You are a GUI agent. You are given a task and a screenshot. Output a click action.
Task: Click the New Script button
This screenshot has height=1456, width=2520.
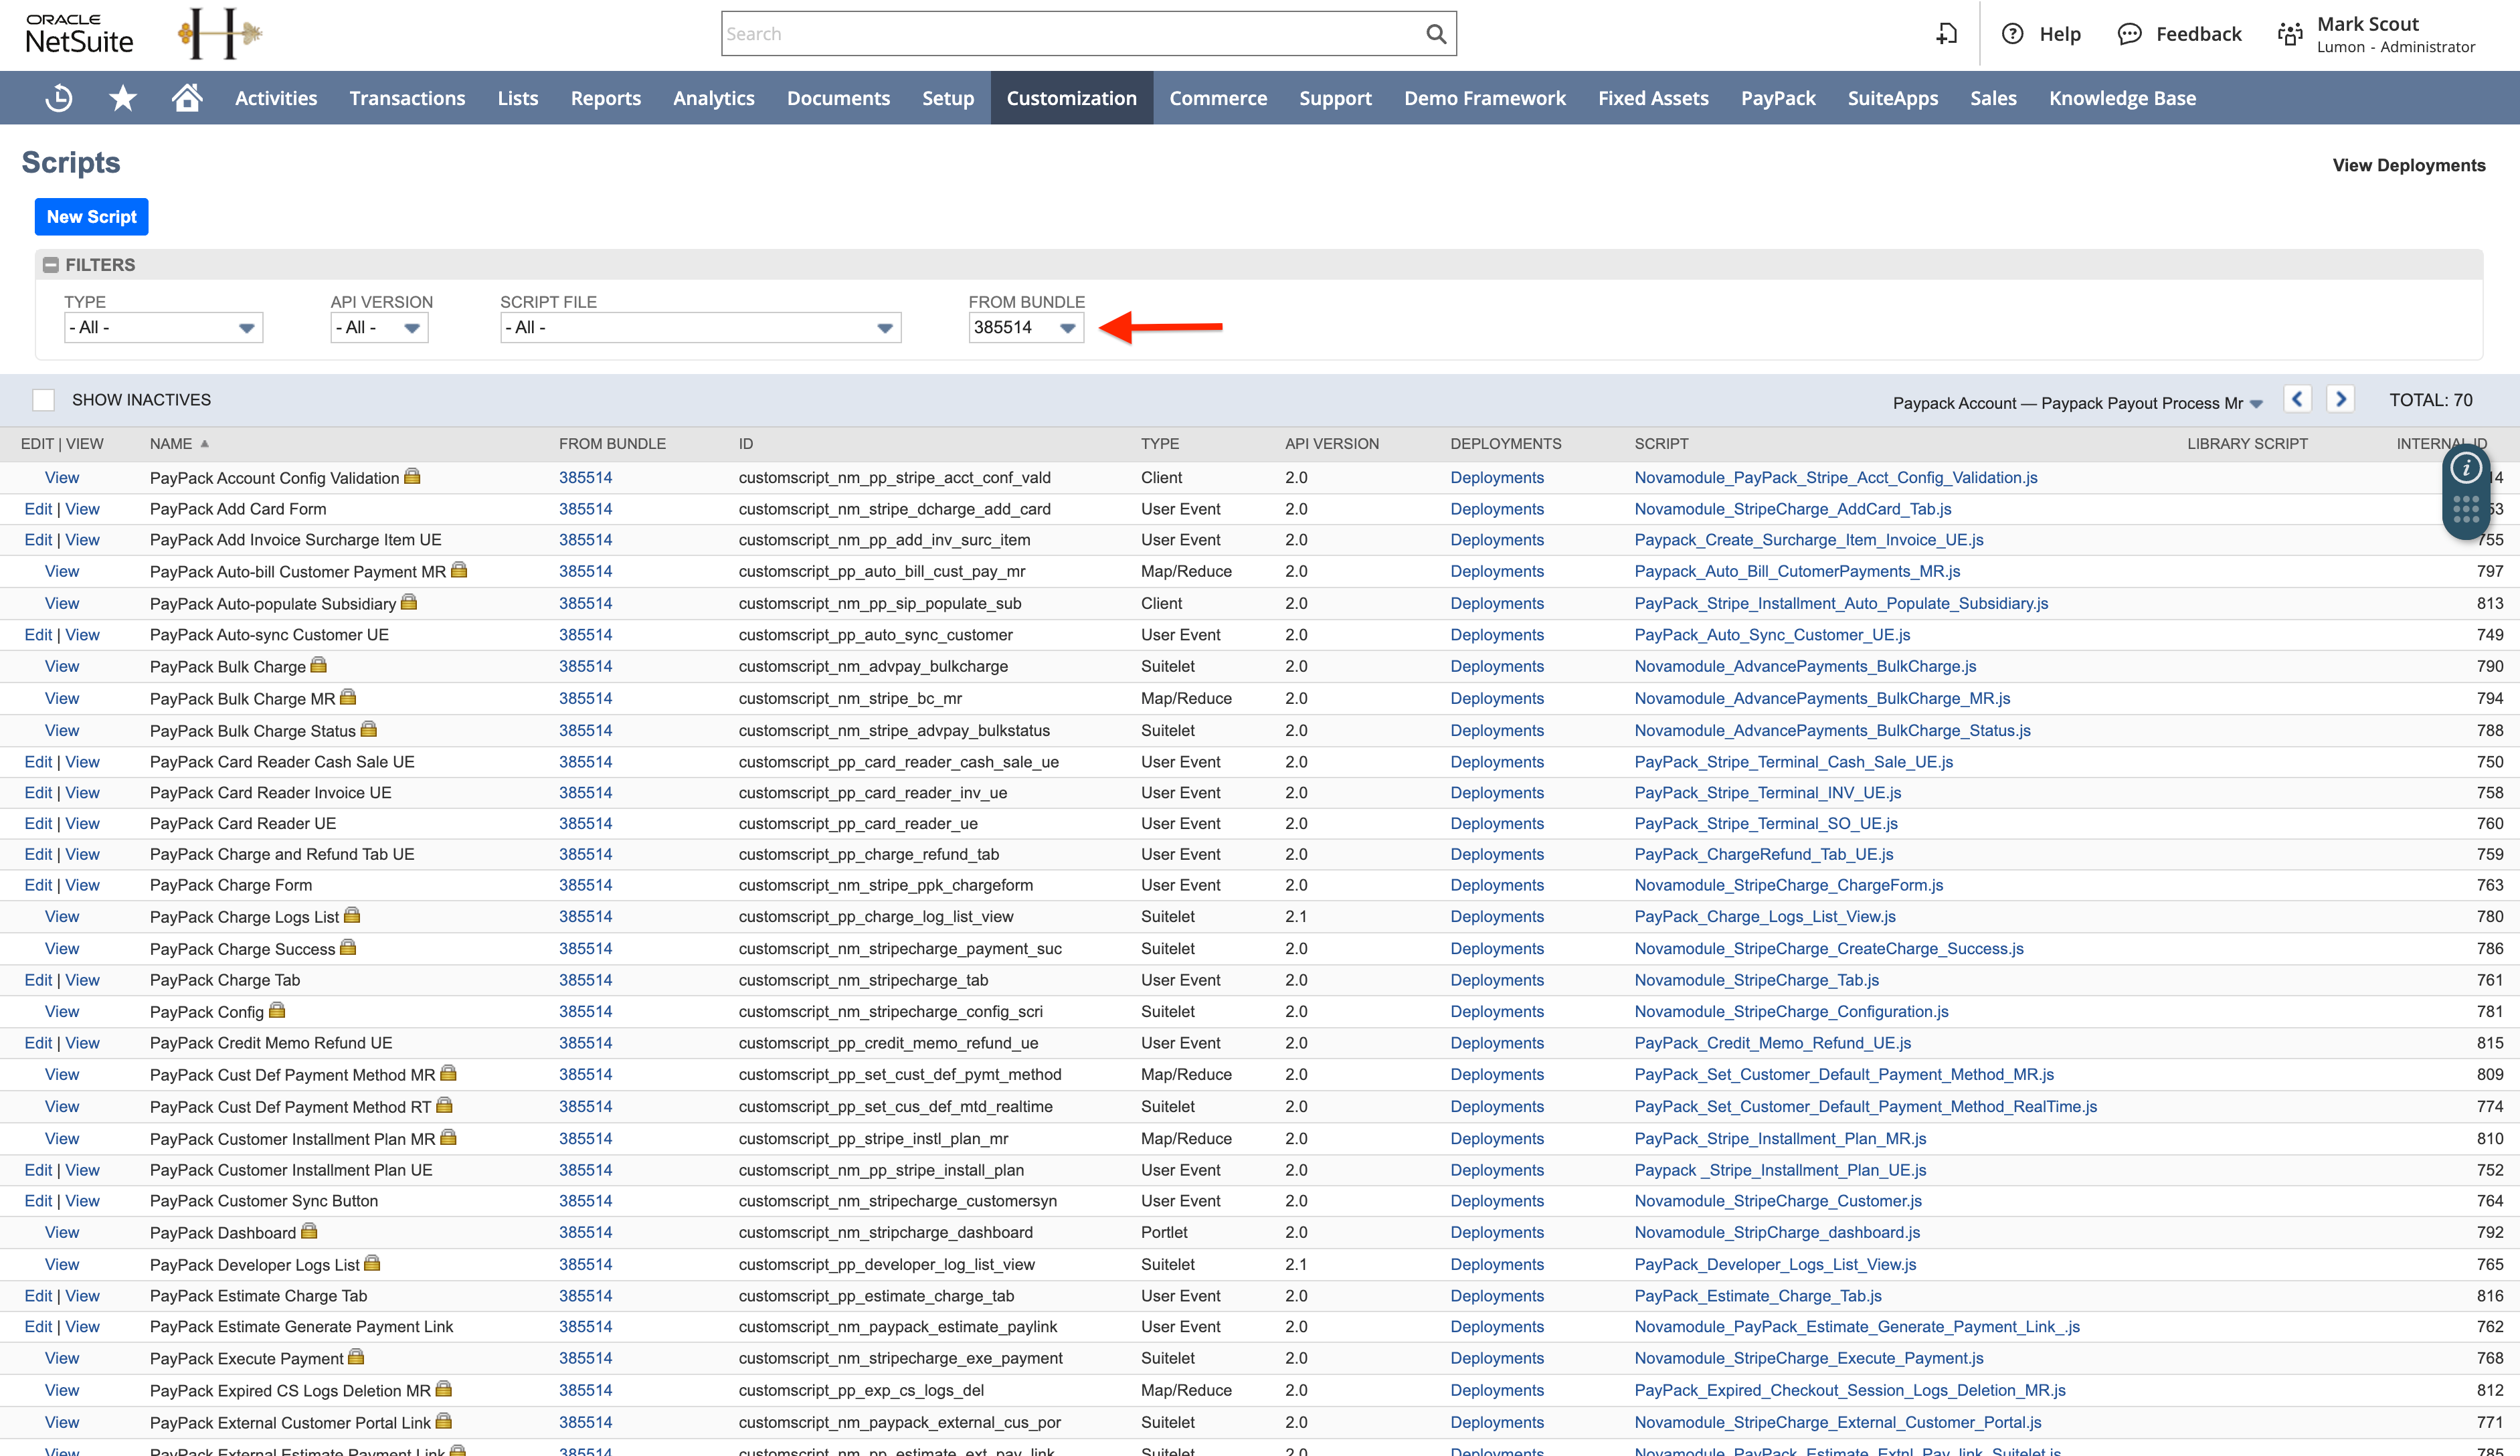click(91, 216)
